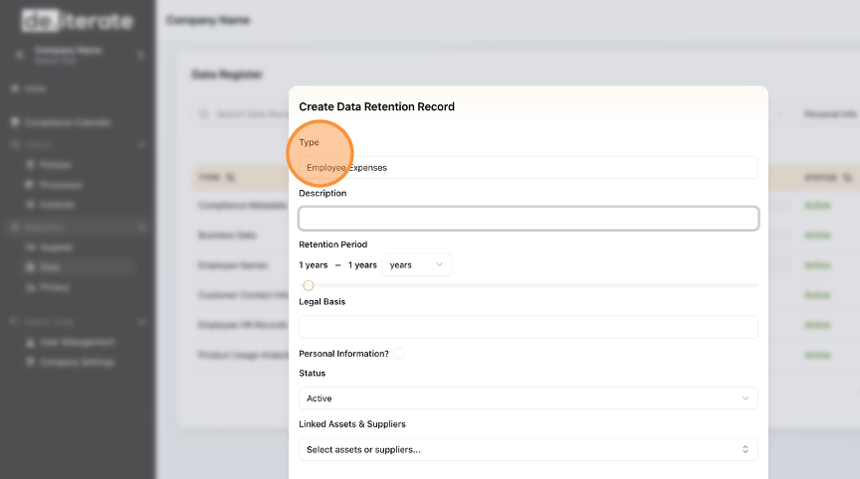
Task: Click the Policies icon in the sidebar
Action: tap(31, 164)
